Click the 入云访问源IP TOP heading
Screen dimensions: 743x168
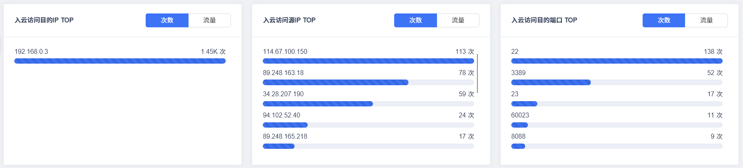[289, 20]
